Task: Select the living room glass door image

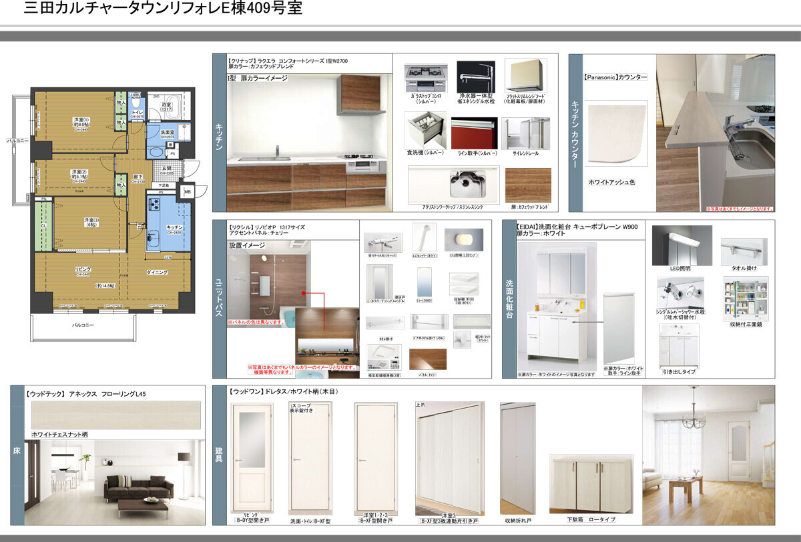Action: 252,458
